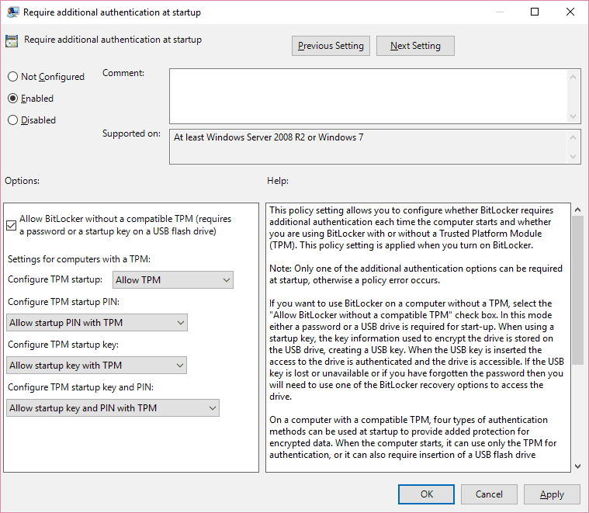Click the 'Configure TPM startup key and PIN:' label
The image size is (589, 513).
tap(81, 387)
